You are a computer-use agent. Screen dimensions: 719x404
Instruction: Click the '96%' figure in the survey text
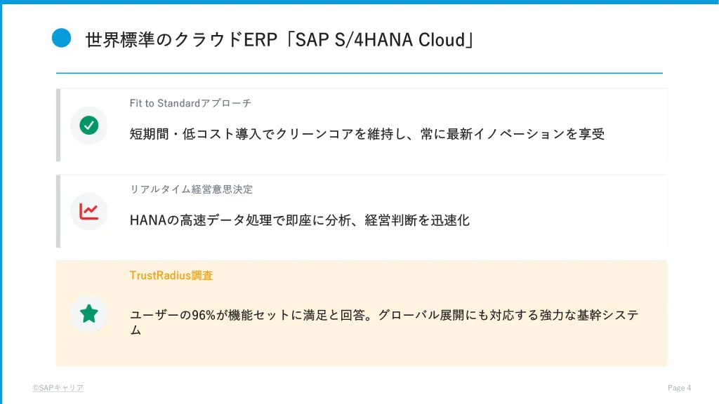(x=203, y=316)
